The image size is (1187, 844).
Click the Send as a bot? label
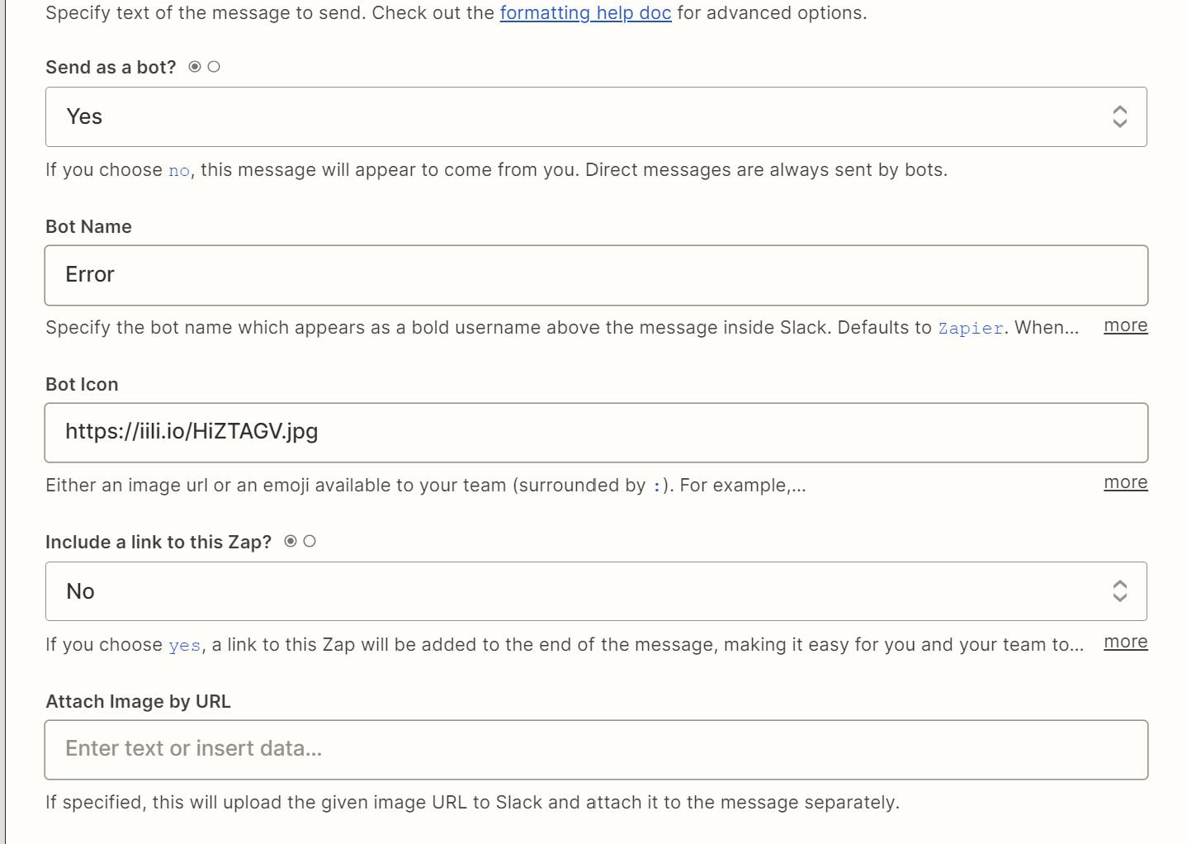click(111, 68)
